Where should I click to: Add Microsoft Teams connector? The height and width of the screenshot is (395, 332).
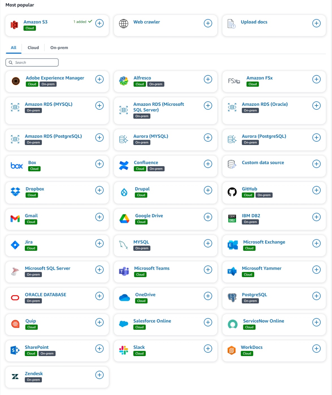[208, 270]
